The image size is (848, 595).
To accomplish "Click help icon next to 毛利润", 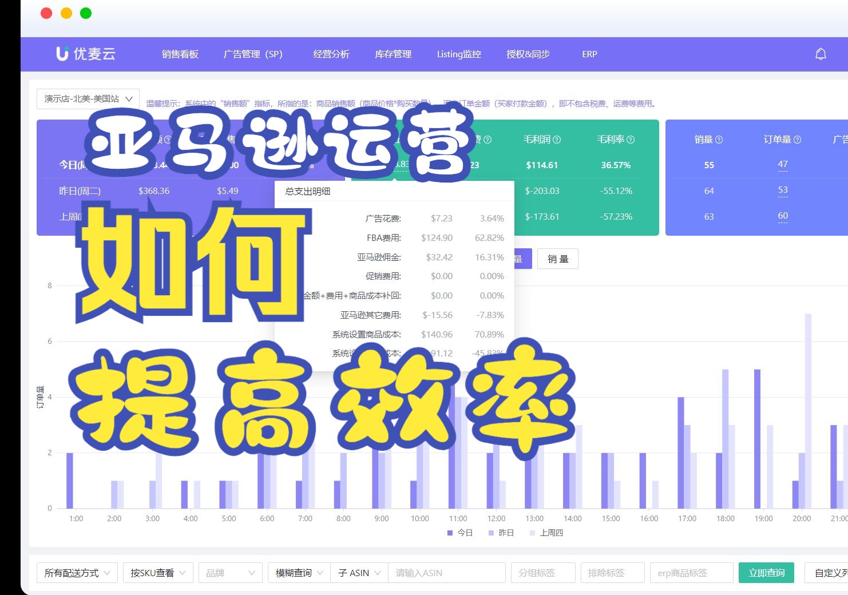I will click(x=557, y=140).
